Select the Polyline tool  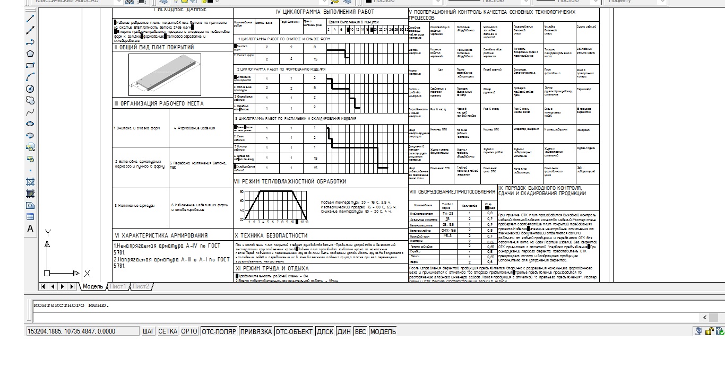(x=30, y=42)
